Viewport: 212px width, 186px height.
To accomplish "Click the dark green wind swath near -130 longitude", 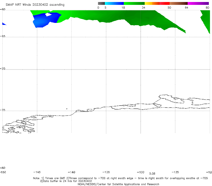I will click(141, 18).
